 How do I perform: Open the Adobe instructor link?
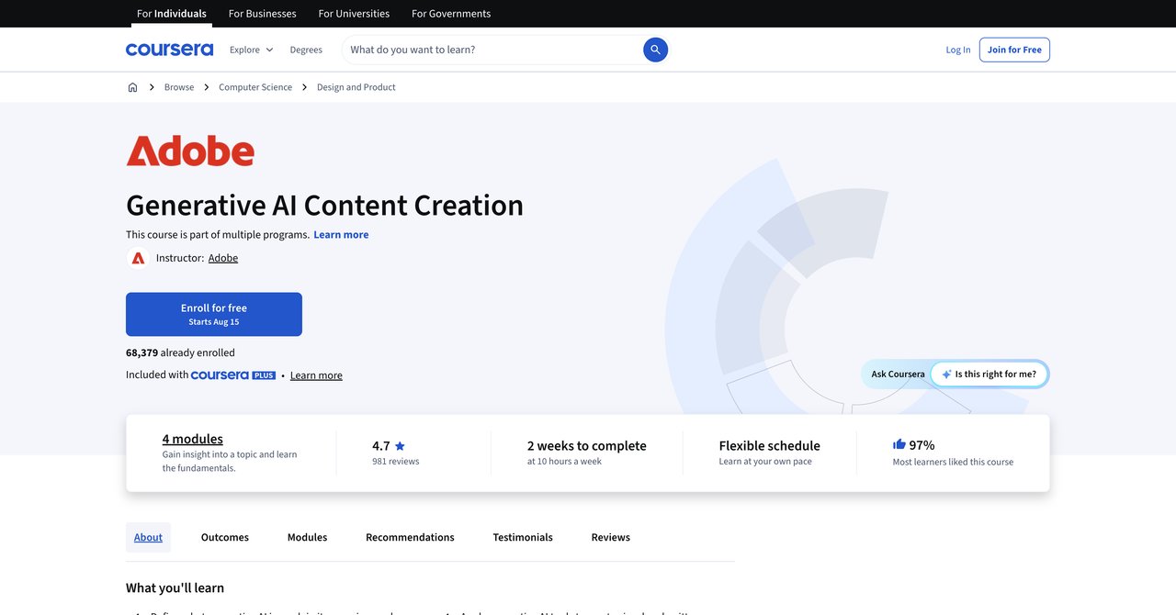[223, 258]
